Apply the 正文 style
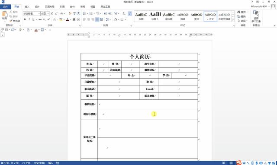 [210, 16]
